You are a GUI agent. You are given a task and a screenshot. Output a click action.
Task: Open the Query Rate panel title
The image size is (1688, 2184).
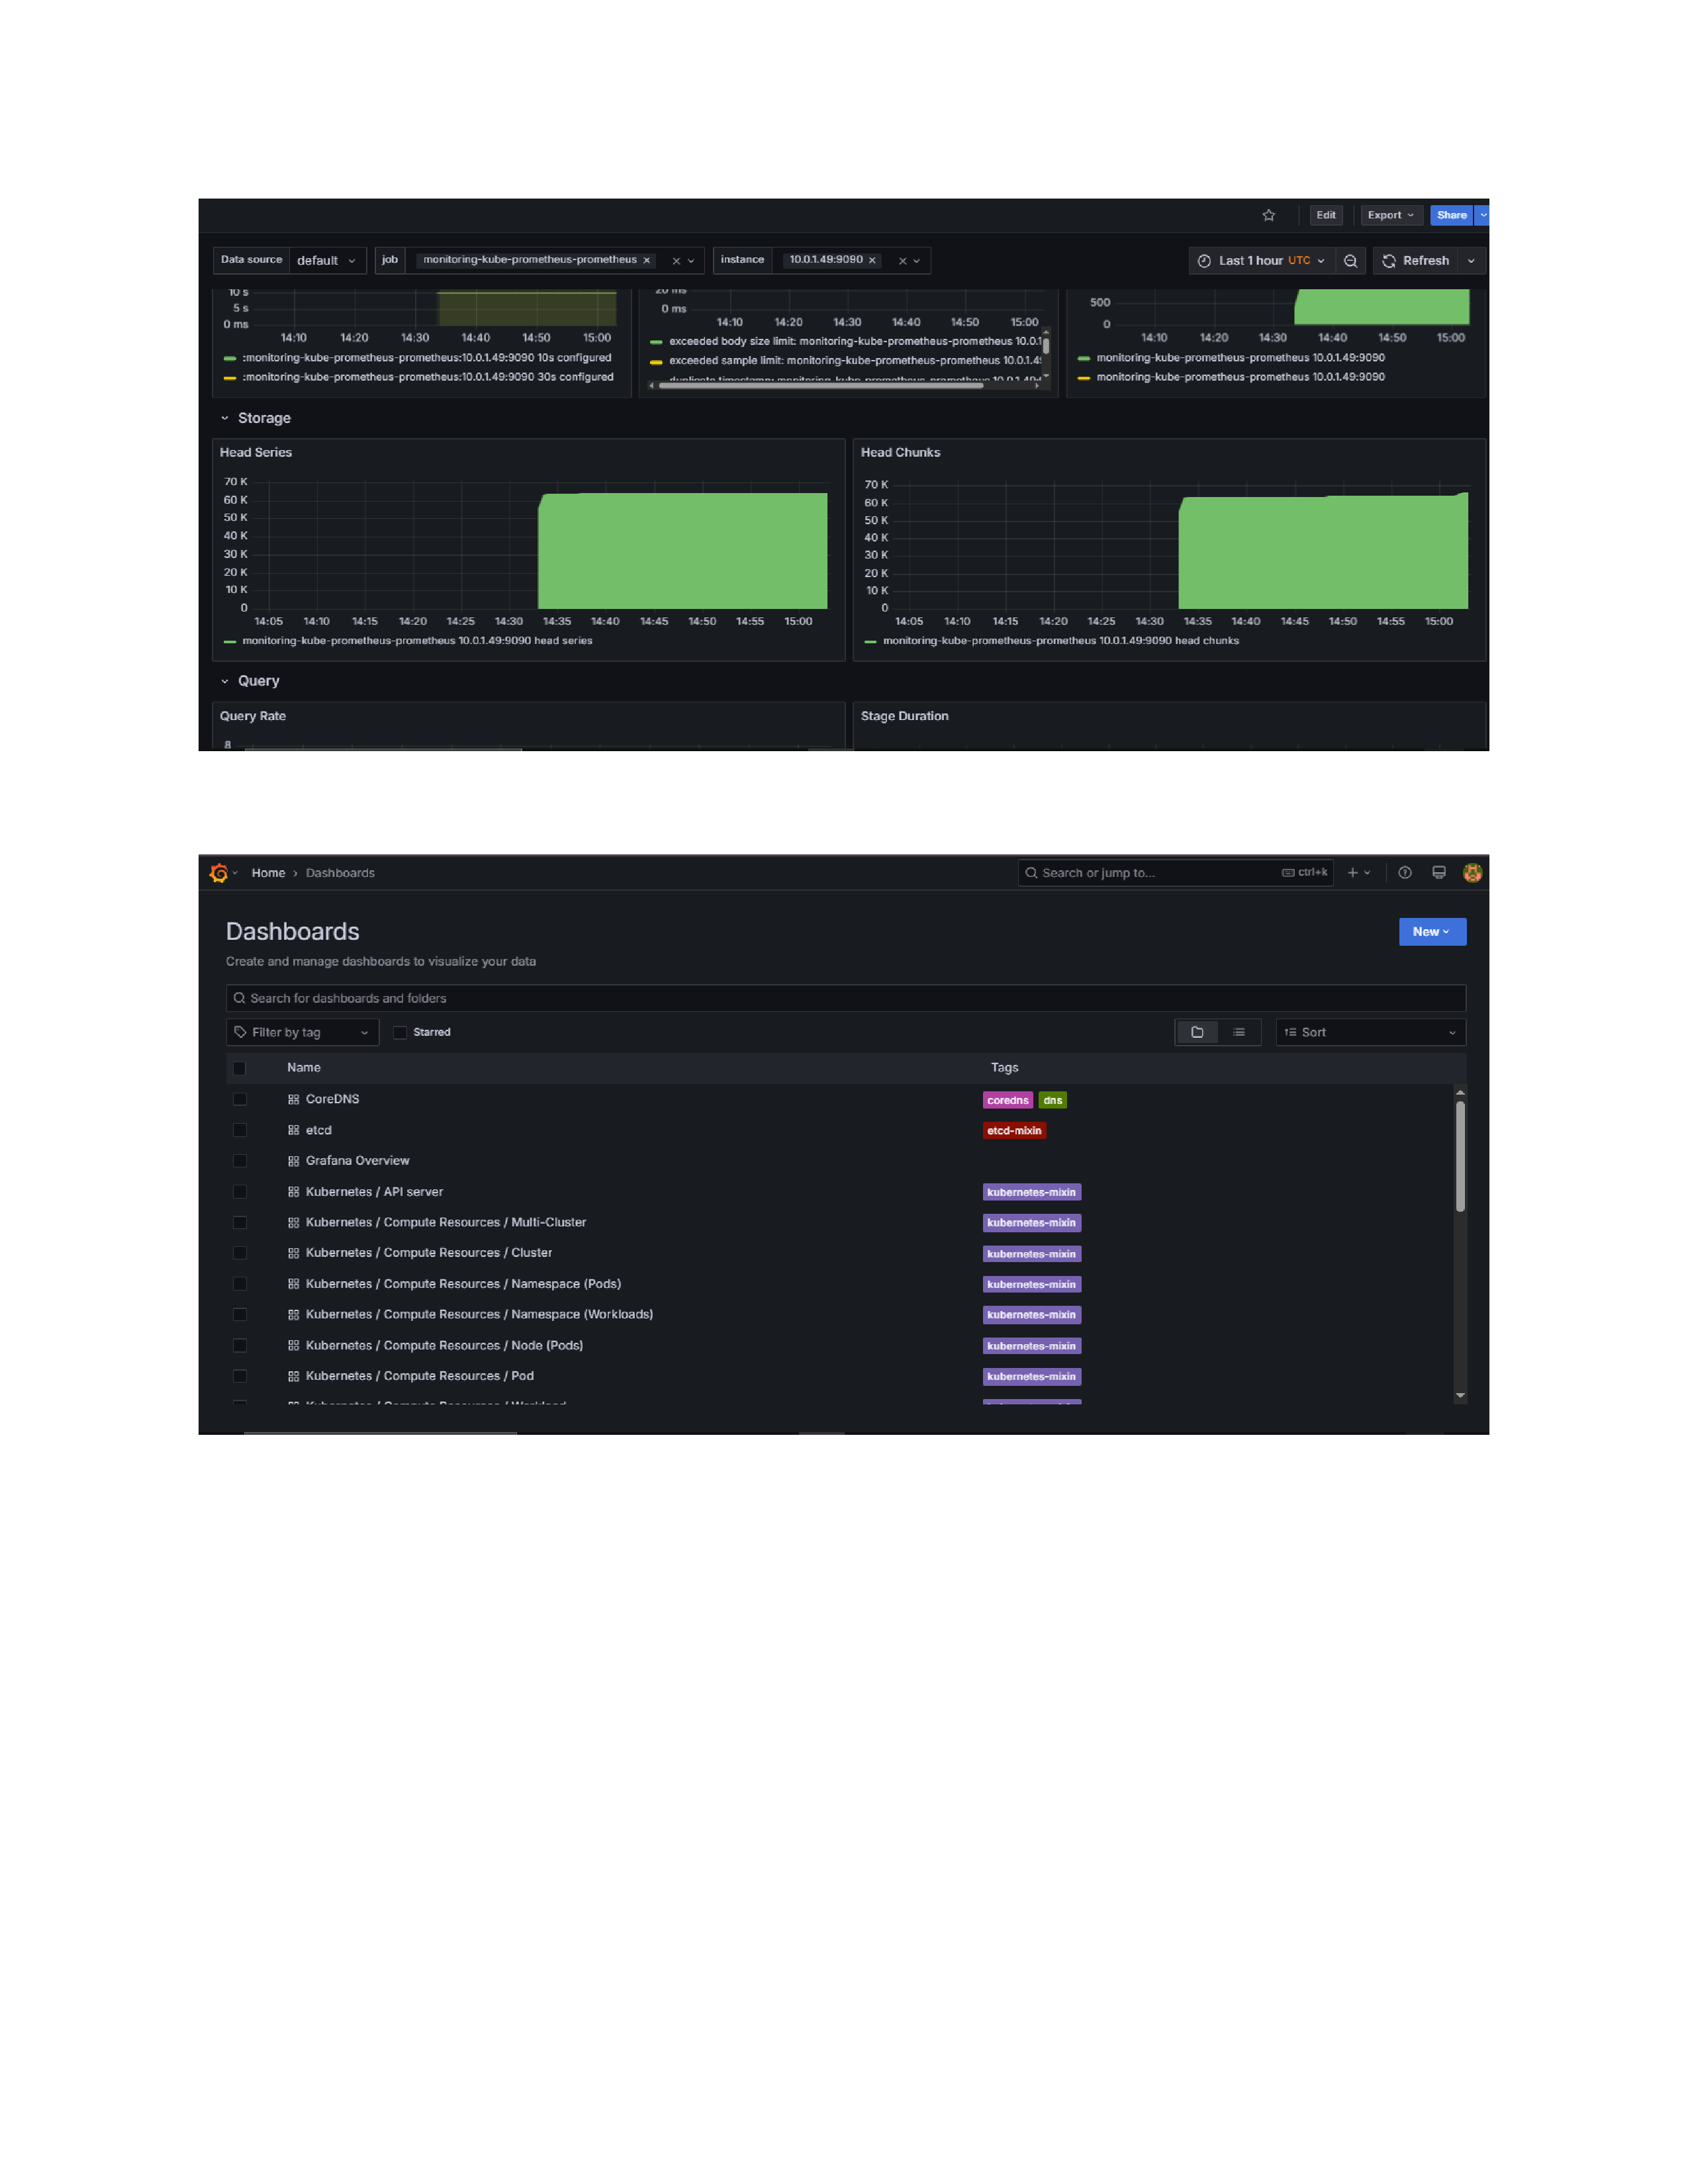[253, 716]
